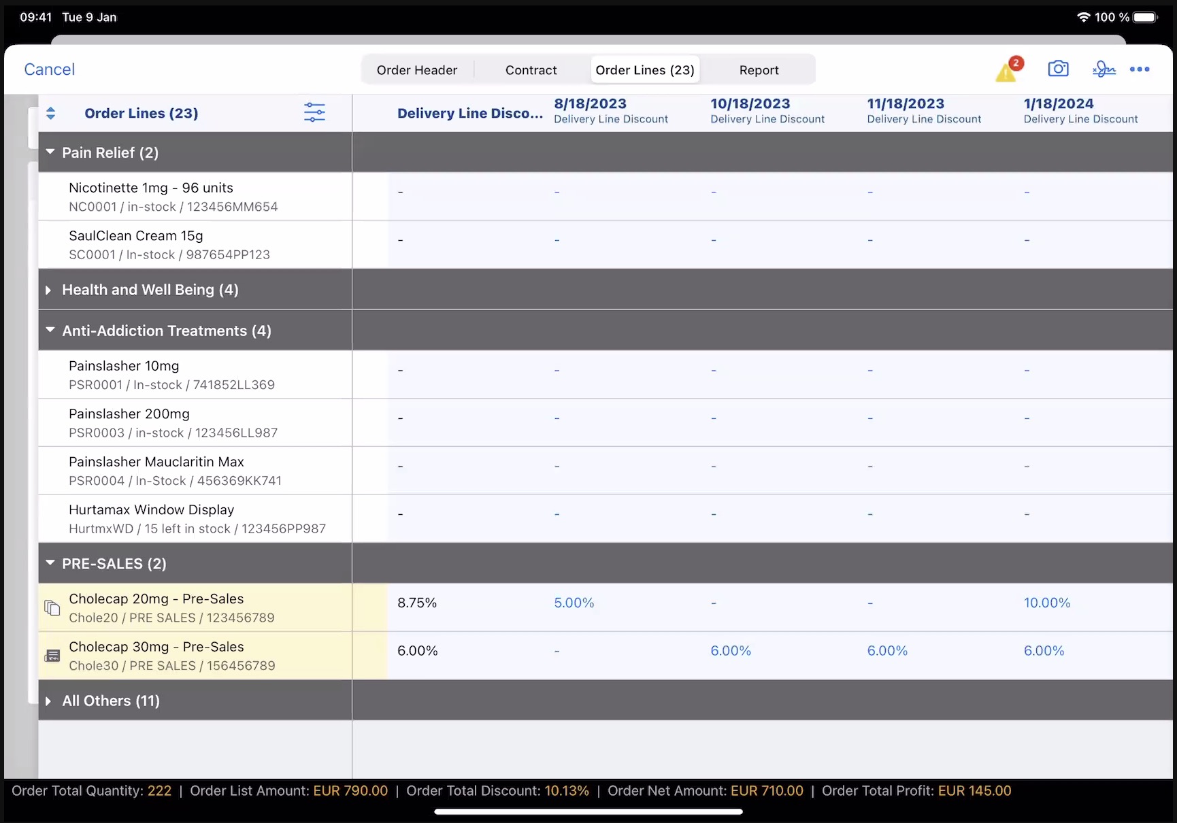
Task: Open the signature capture icon
Action: (x=1104, y=69)
